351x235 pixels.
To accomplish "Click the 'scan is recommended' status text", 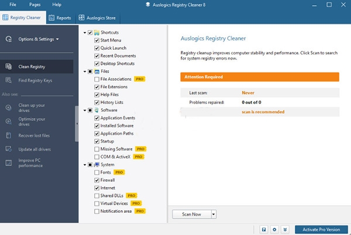I will click(x=263, y=112).
